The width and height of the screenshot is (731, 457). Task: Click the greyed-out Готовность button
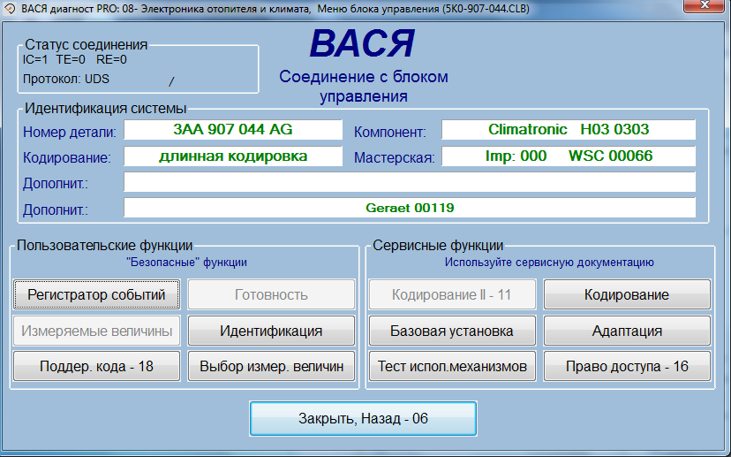point(271,294)
